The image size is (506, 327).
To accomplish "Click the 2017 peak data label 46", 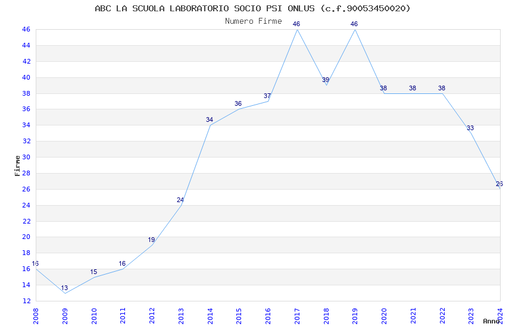I will pyautogui.click(x=296, y=24).
